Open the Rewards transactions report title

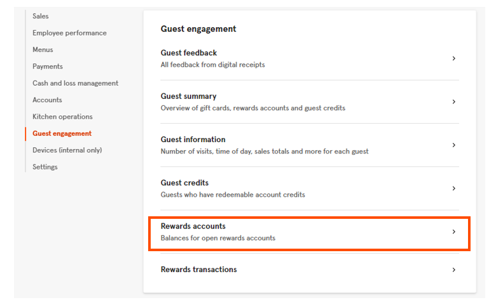[198, 270]
